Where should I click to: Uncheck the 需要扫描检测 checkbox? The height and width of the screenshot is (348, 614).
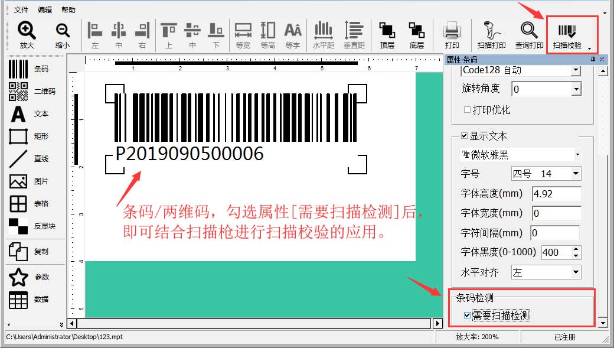(x=468, y=316)
